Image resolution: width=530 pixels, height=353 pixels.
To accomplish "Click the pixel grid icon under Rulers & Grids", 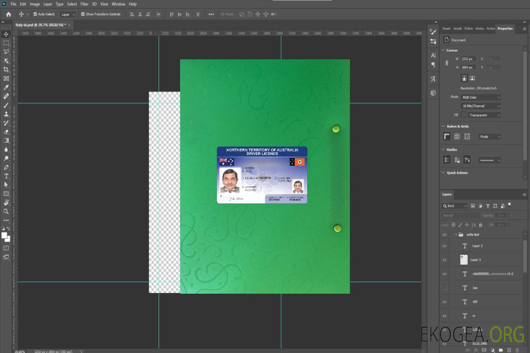I will pos(467,137).
